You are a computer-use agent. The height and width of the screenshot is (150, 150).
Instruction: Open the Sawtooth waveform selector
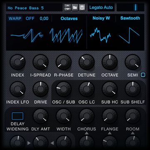pyautogui.click(x=130, y=18)
